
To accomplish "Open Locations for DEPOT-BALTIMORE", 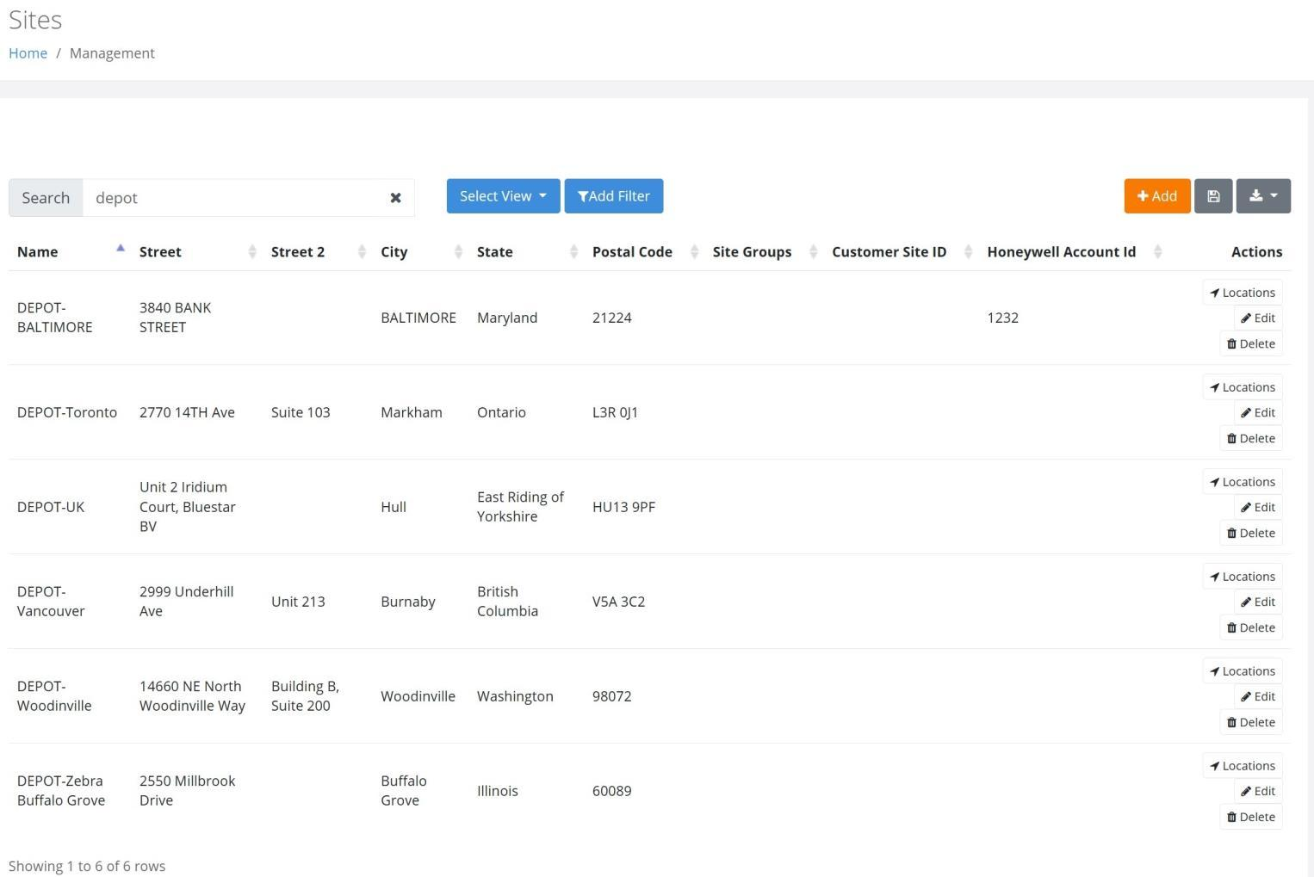I will [x=1243, y=293].
